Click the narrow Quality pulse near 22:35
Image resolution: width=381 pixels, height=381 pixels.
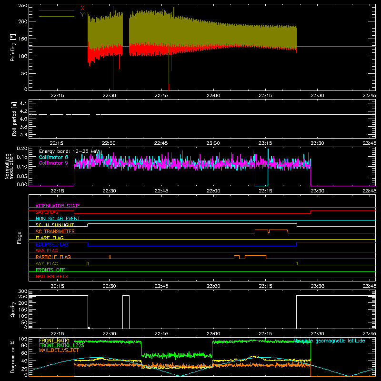click(126, 312)
